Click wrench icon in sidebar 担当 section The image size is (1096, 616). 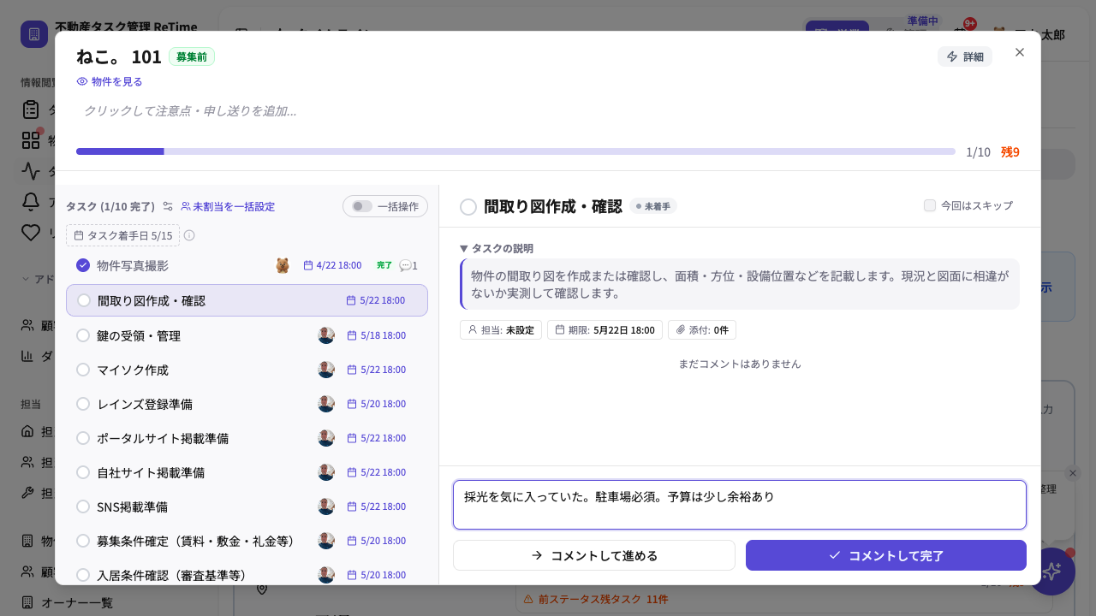tap(27, 493)
